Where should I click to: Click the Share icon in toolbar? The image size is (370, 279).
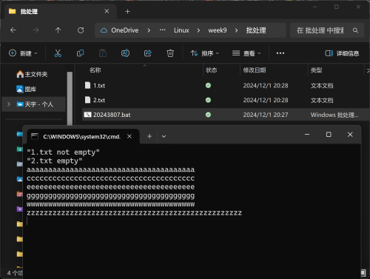pos(148,53)
